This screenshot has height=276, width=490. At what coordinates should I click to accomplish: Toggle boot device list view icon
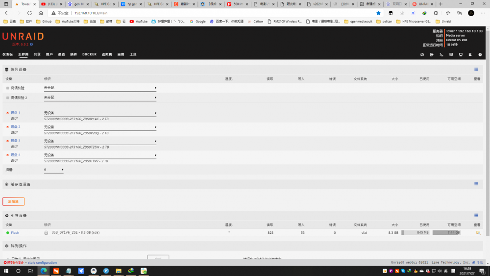click(476, 215)
